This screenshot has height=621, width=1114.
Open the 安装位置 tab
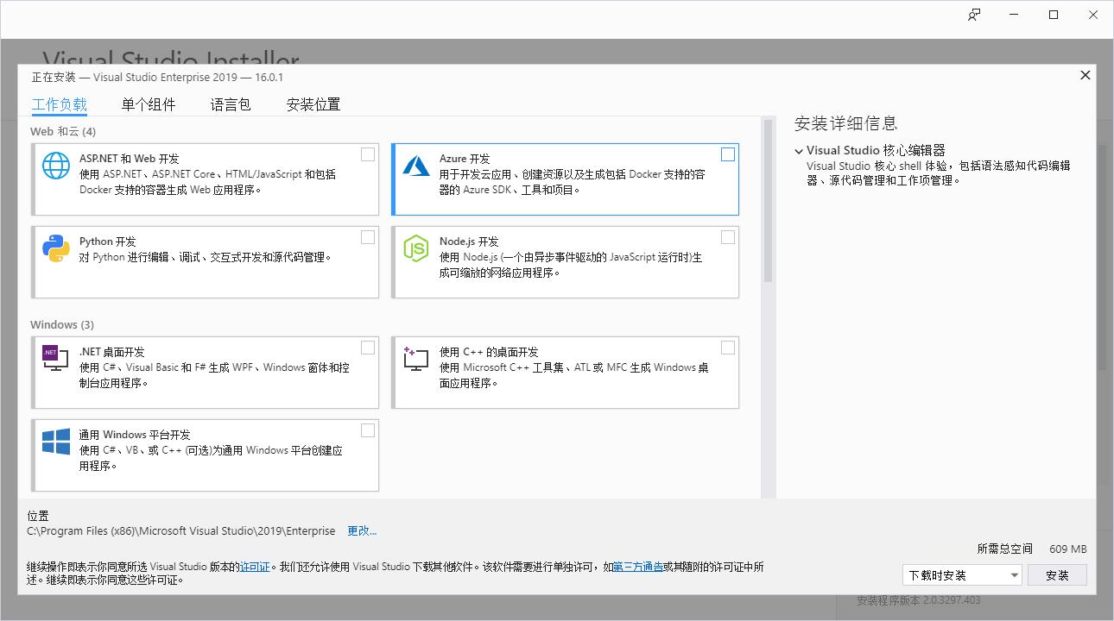(313, 104)
